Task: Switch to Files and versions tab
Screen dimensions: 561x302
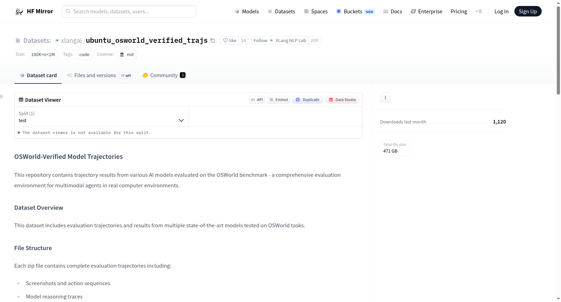Action: [x=100, y=75]
